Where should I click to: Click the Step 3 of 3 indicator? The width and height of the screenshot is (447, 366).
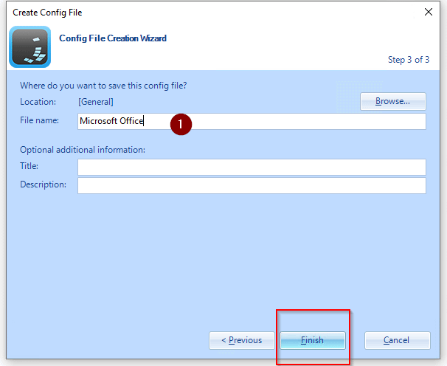pyautogui.click(x=409, y=60)
